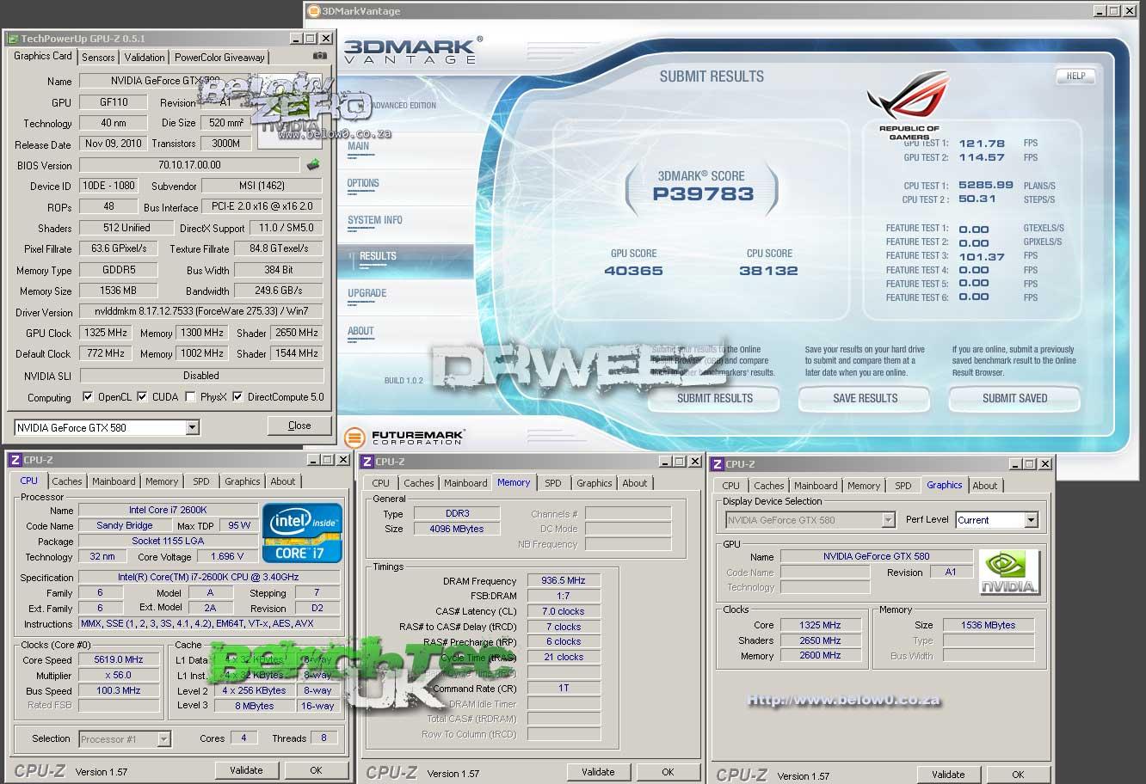This screenshot has height=784, width=1146.
Task: Click the DRAM Frequency 936.5 MHz value
Action: (x=564, y=580)
